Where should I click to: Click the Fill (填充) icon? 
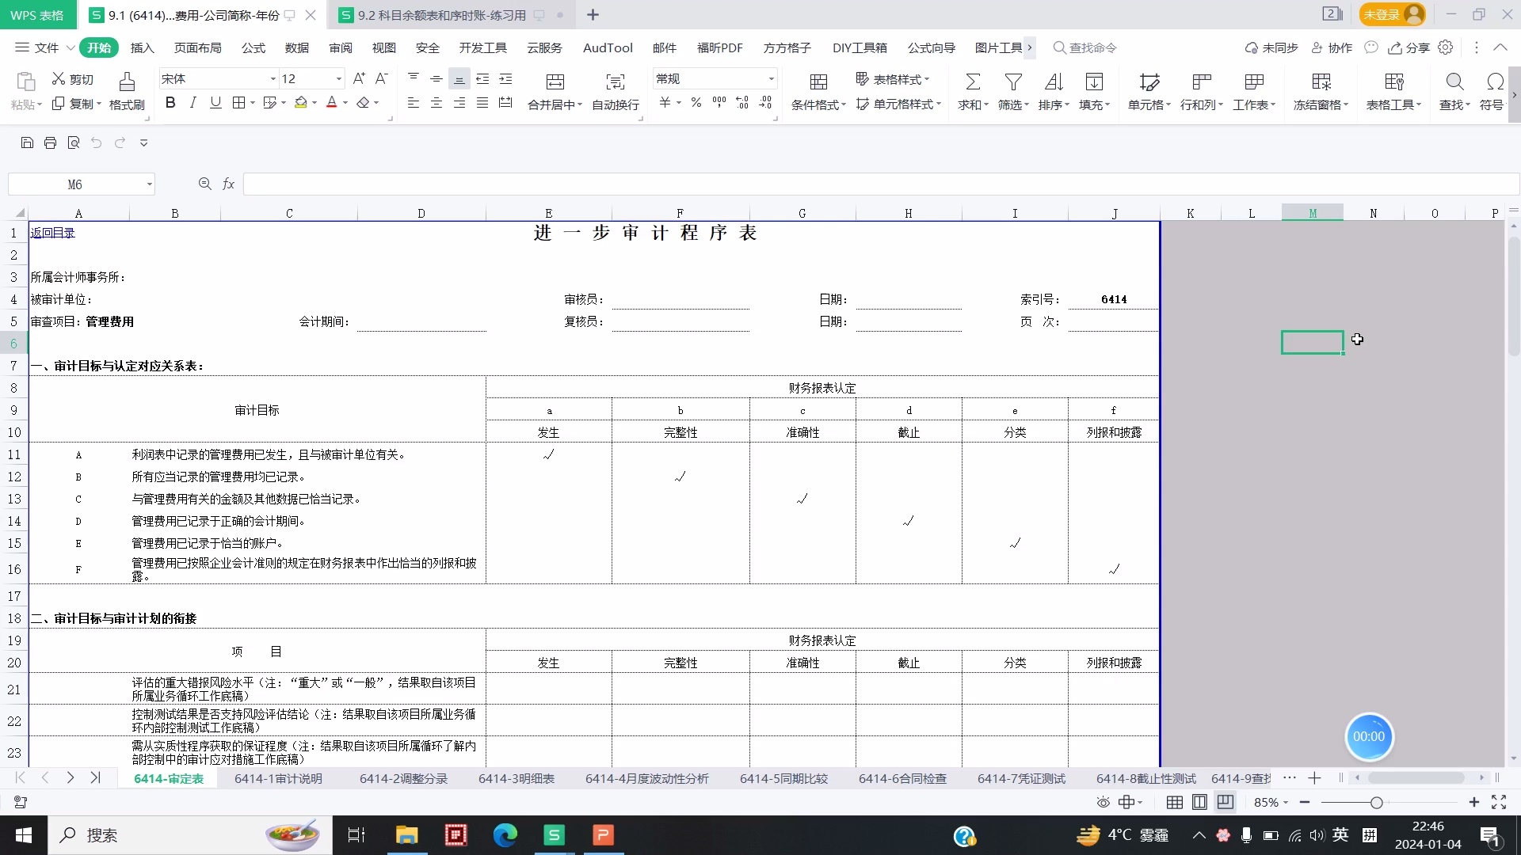point(1094,82)
